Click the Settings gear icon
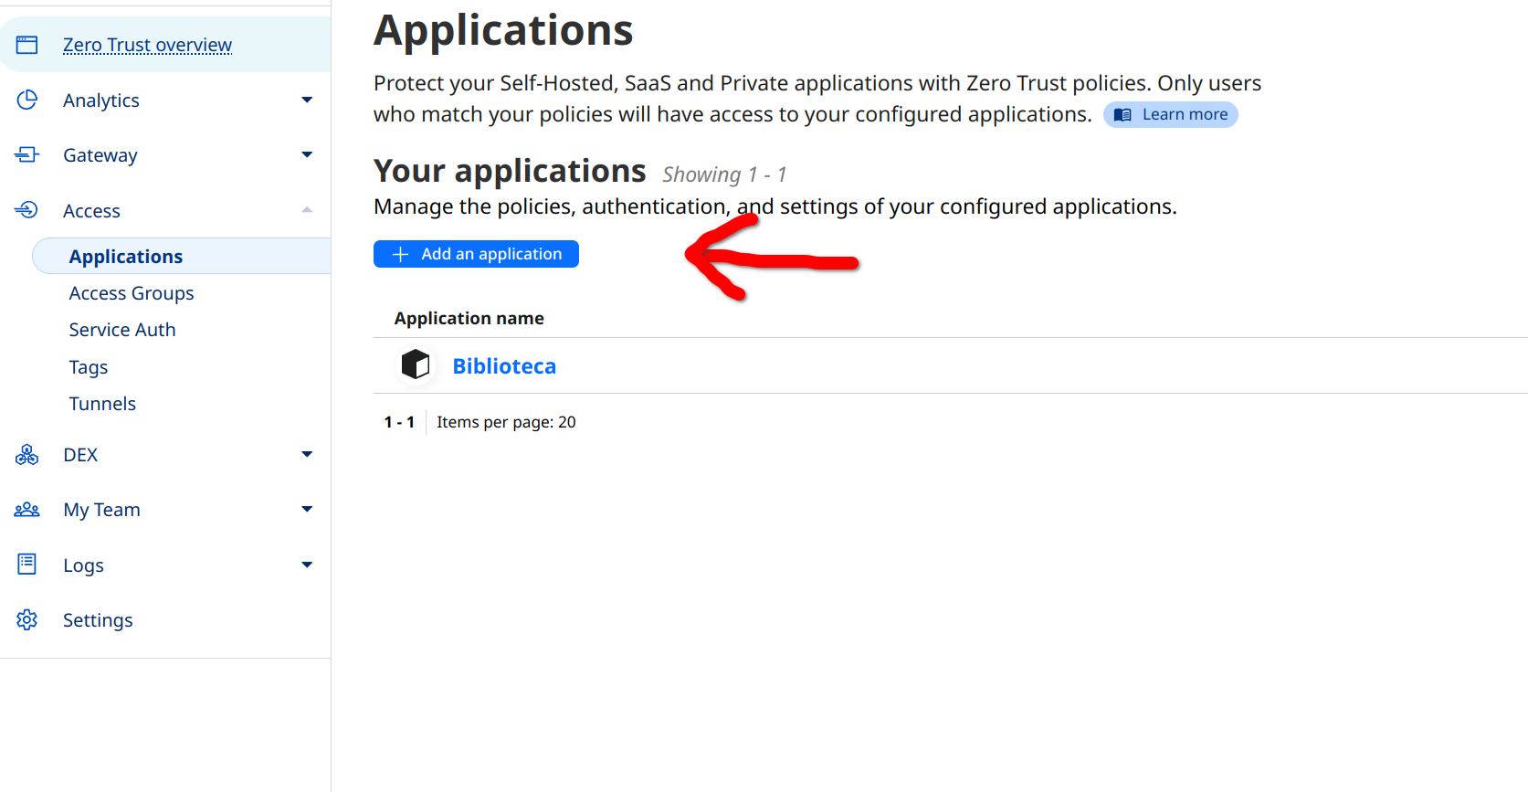Screen dimensions: 1528x792 [x=26, y=619]
